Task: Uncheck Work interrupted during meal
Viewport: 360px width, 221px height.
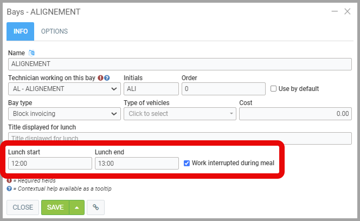Action: (187, 163)
